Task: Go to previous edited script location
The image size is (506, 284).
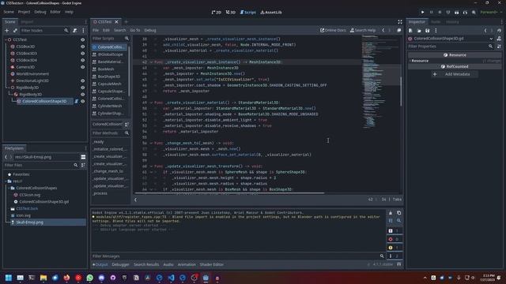Action: tap(383, 30)
